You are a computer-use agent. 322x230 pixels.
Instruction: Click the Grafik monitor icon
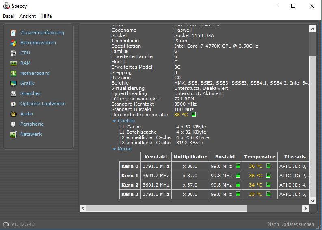[13, 83]
